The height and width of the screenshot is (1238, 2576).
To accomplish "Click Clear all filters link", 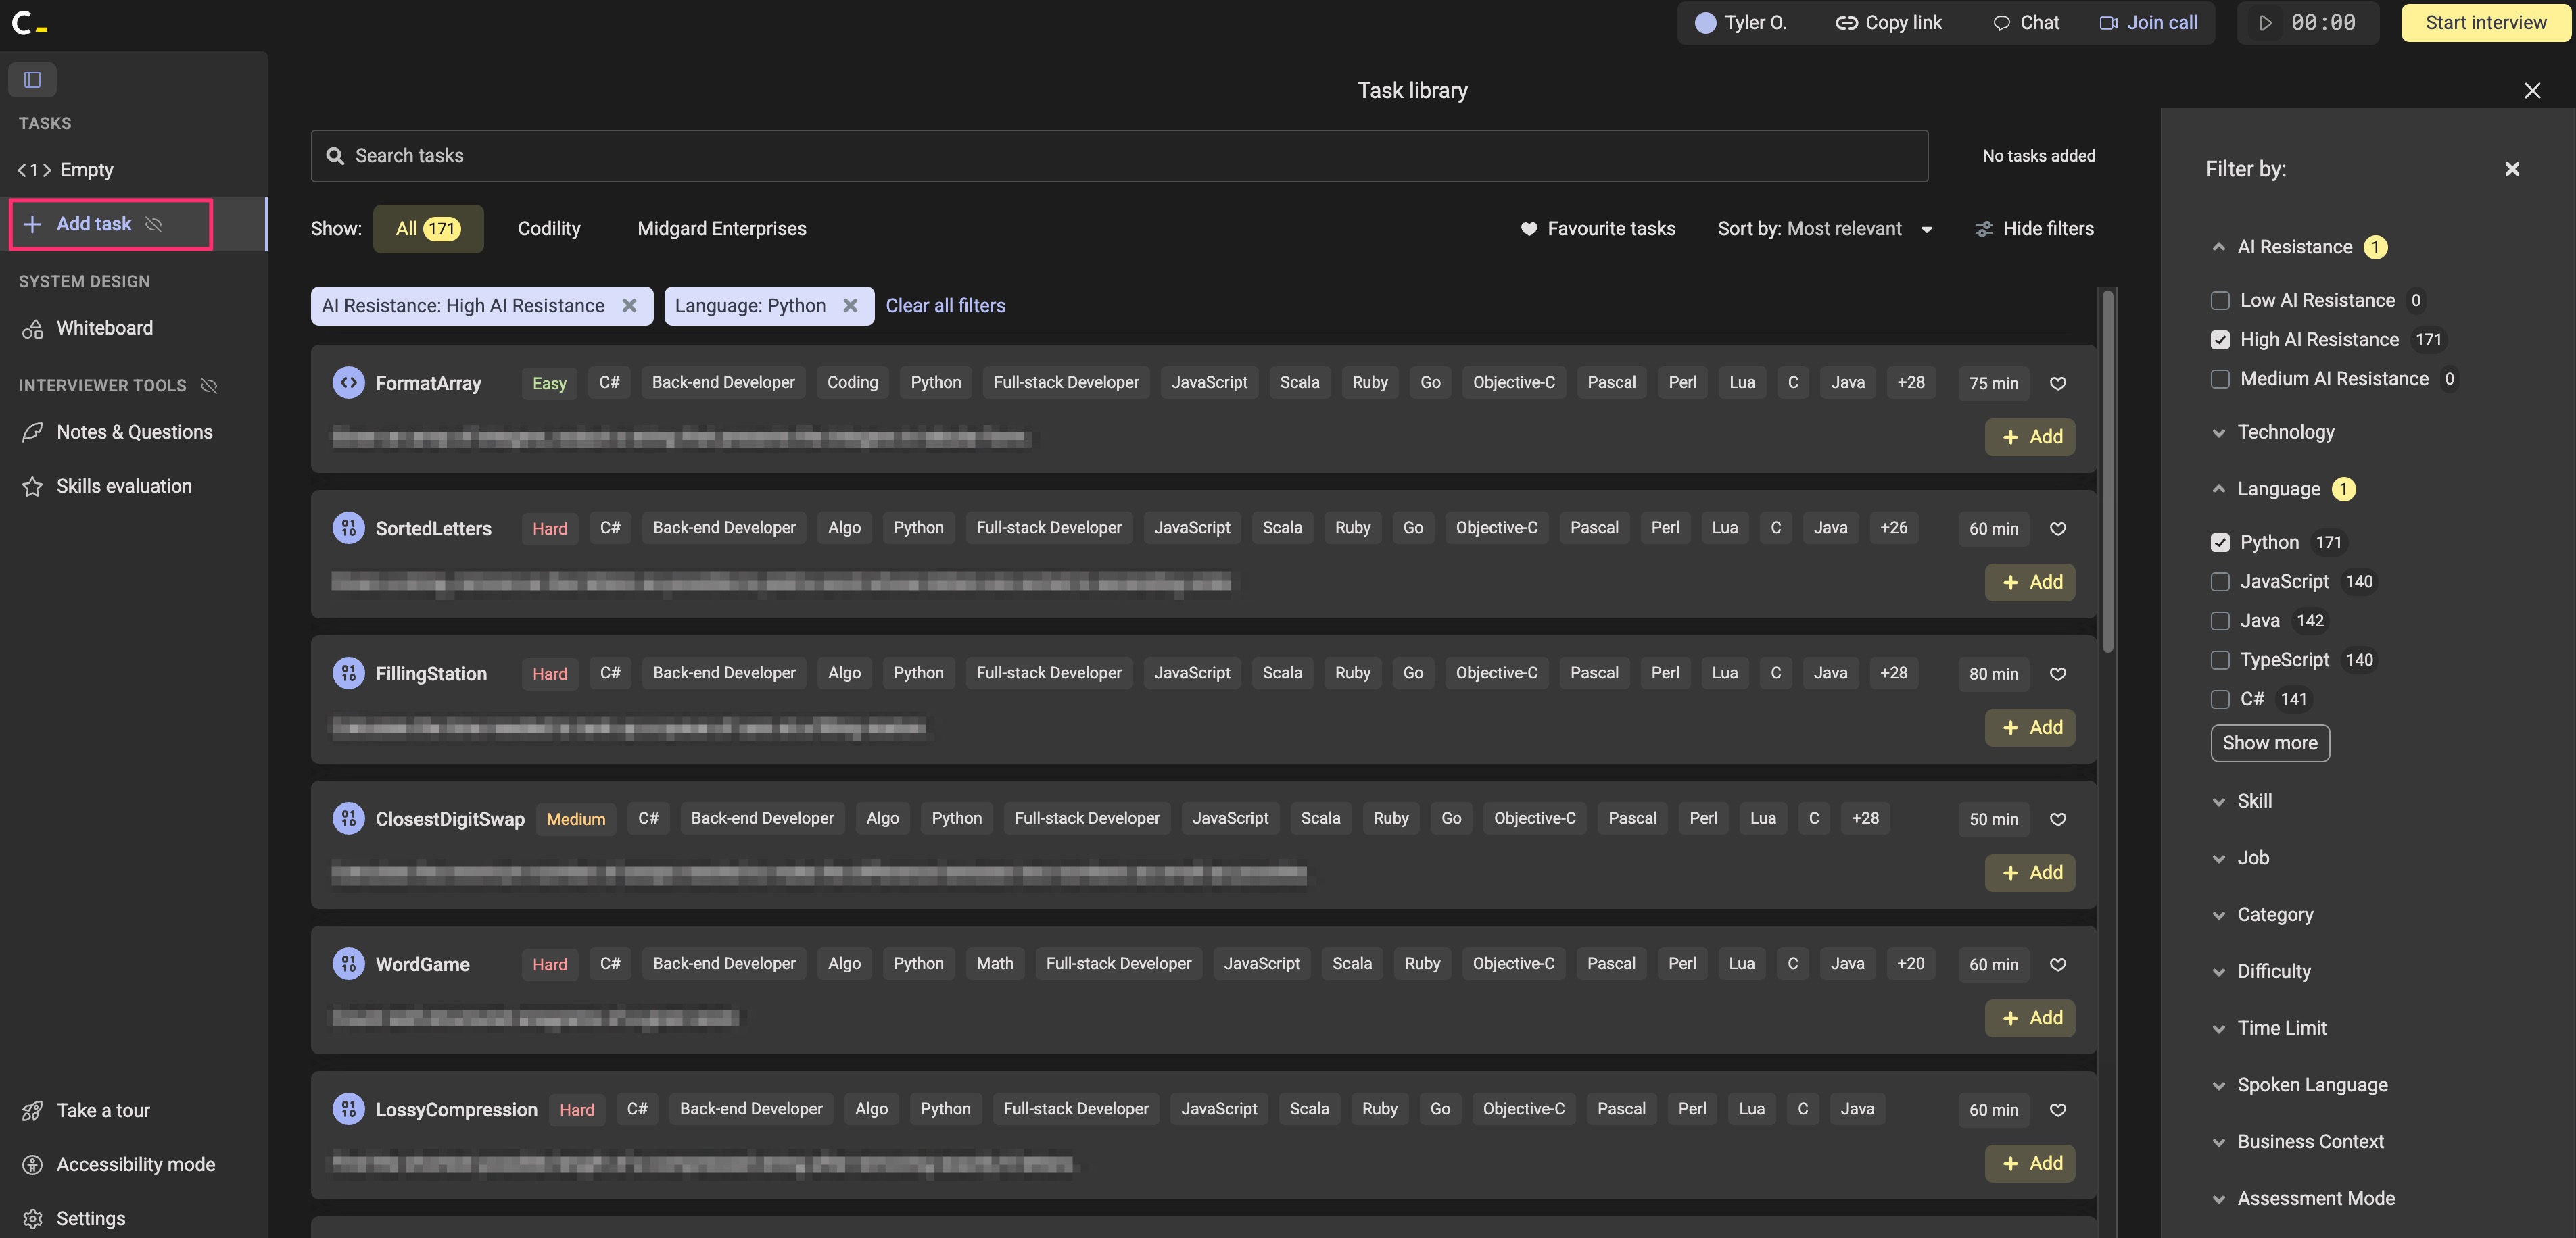I will (x=945, y=305).
